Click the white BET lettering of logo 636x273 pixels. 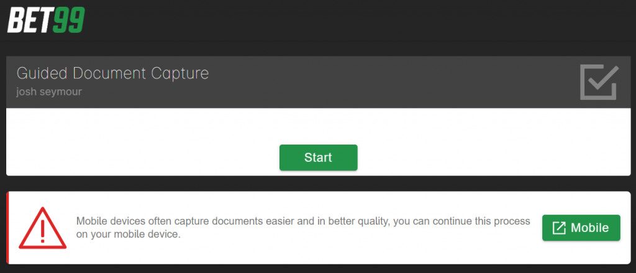30,20
